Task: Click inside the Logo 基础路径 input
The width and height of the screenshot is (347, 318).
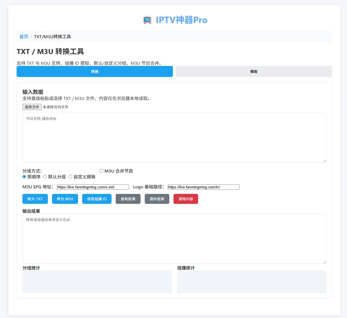Action: coord(203,187)
